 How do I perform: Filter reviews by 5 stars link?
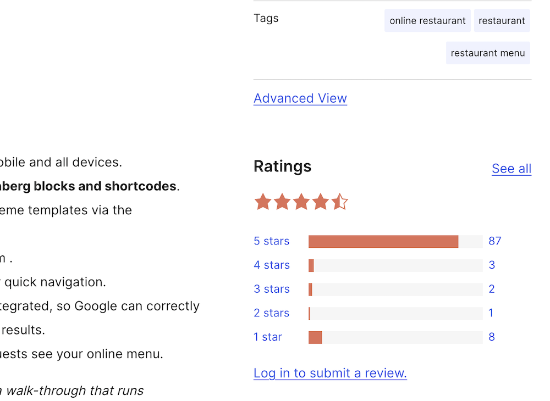pos(272,241)
